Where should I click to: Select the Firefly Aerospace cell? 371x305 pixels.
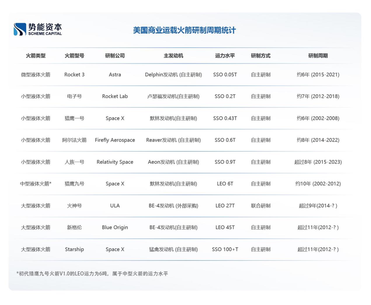click(x=115, y=140)
